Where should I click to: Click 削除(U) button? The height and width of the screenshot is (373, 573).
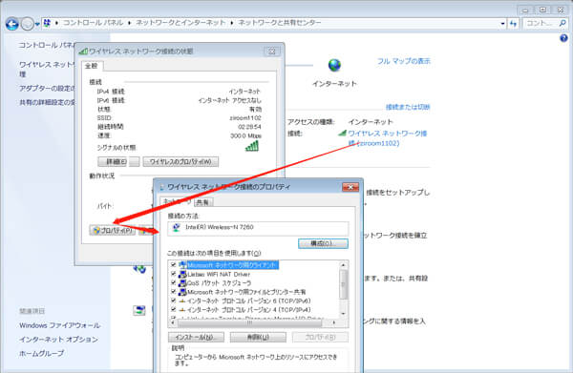(x=258, y=338)
